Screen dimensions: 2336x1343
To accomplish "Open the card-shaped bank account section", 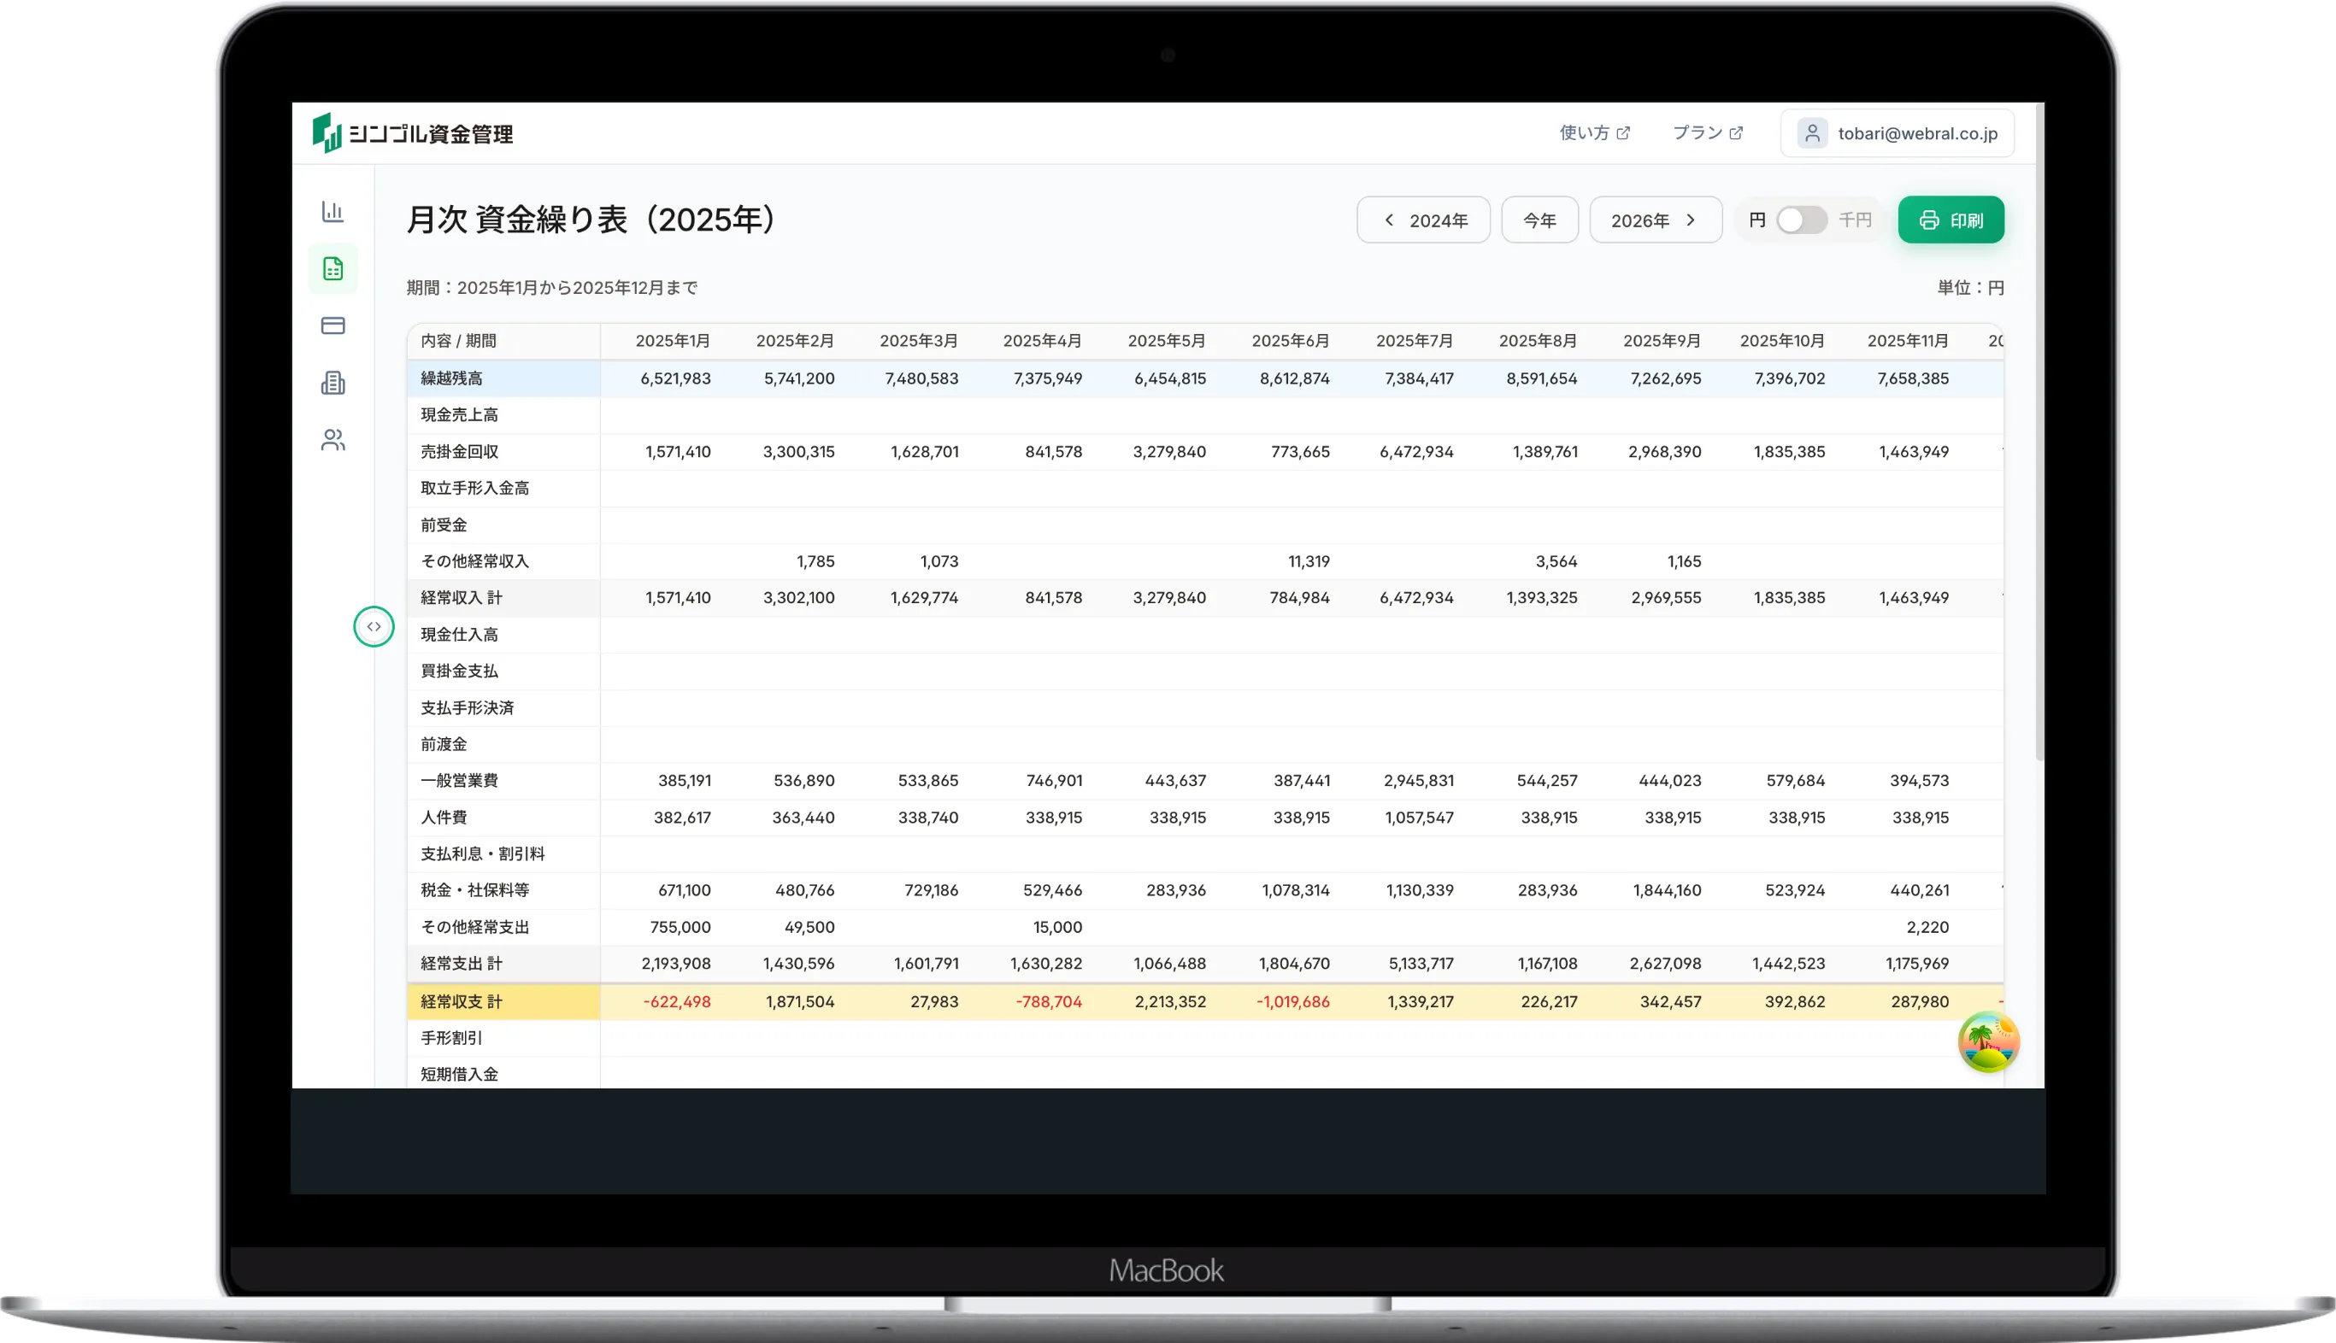I will [x=332, y=325].
